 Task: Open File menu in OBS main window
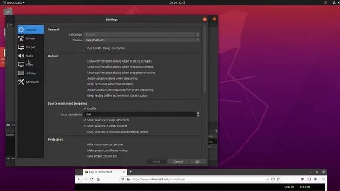click(10, 25)
